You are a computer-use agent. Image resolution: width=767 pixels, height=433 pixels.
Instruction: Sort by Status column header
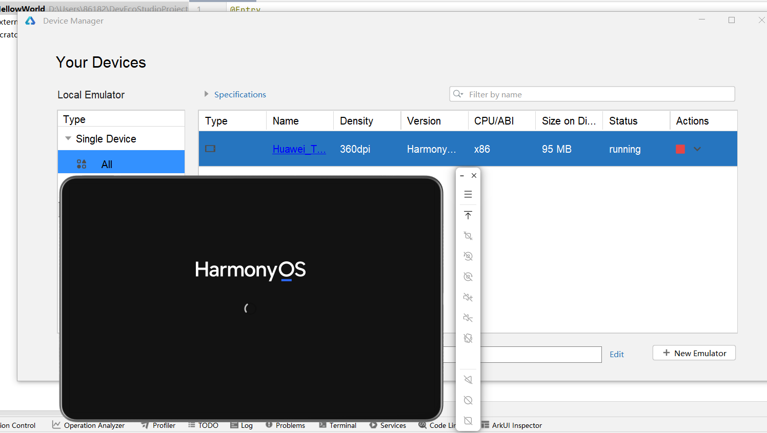point(636,121)
